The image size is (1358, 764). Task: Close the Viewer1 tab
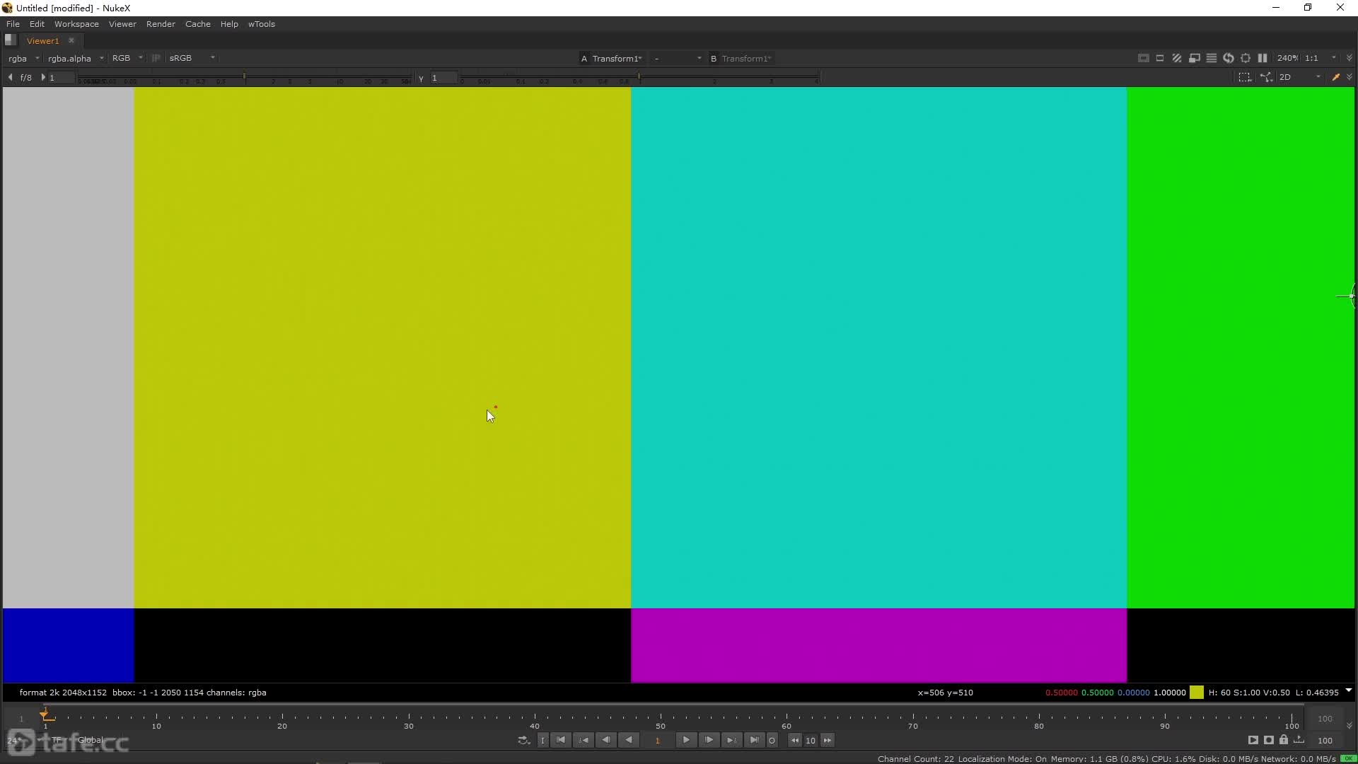click(71, 40)
